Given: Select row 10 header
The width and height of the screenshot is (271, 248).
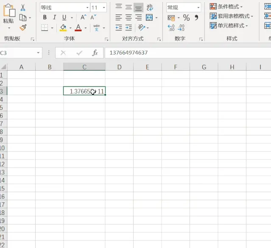Looking at the screenshot, I should click(x=3, y=148).
